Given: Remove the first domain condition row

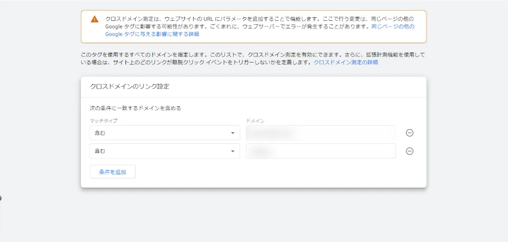Looking at the screenshot, I should (409, 133).
